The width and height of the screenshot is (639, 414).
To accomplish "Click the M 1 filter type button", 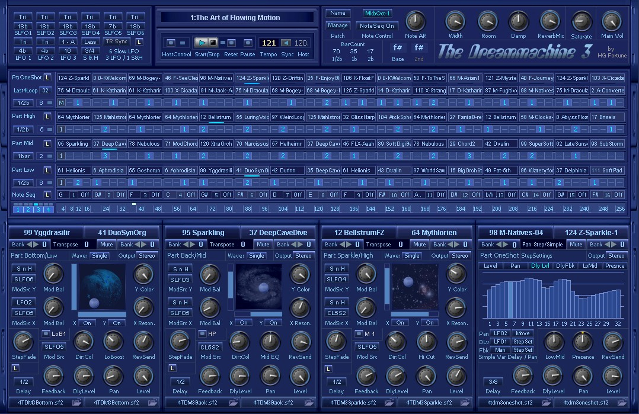I will point(359,334).
